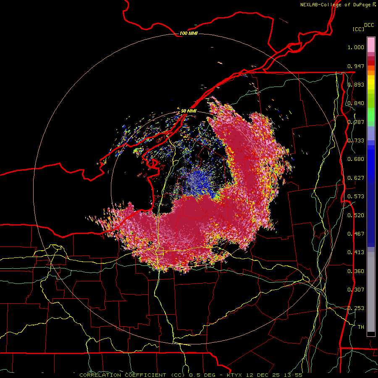Click the 0.893 value on the color scale
This screenshot has width=378, height=378.
(356, 84)
